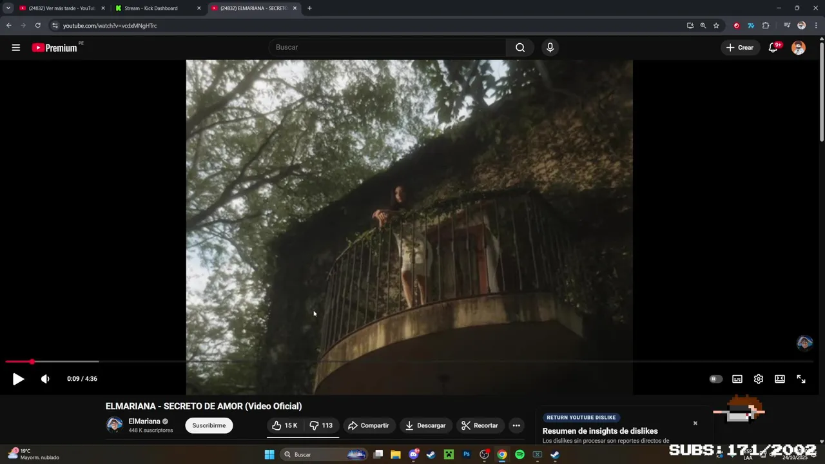Start voice search with microphone icon
The image size is (825, 464).
click(x=550, y=48)
